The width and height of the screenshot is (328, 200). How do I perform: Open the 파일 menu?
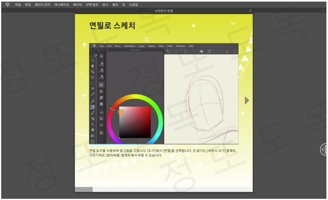tap(18, 4)
